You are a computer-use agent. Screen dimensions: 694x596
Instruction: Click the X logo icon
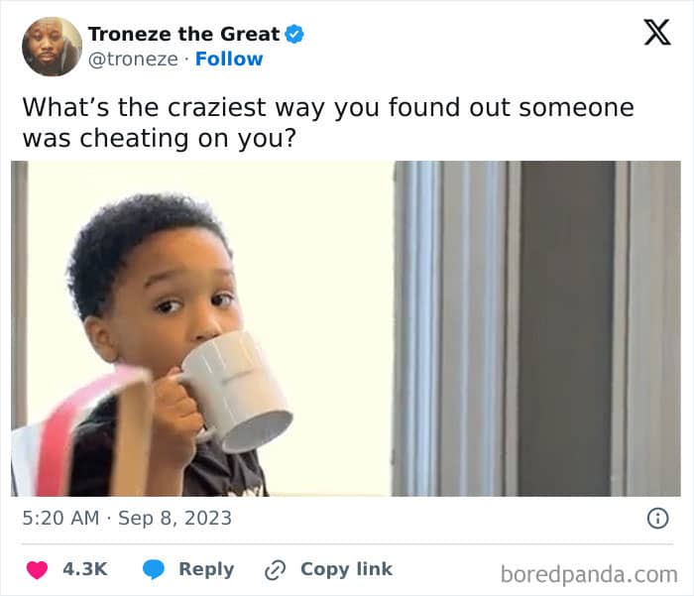[x=657, y=33]
